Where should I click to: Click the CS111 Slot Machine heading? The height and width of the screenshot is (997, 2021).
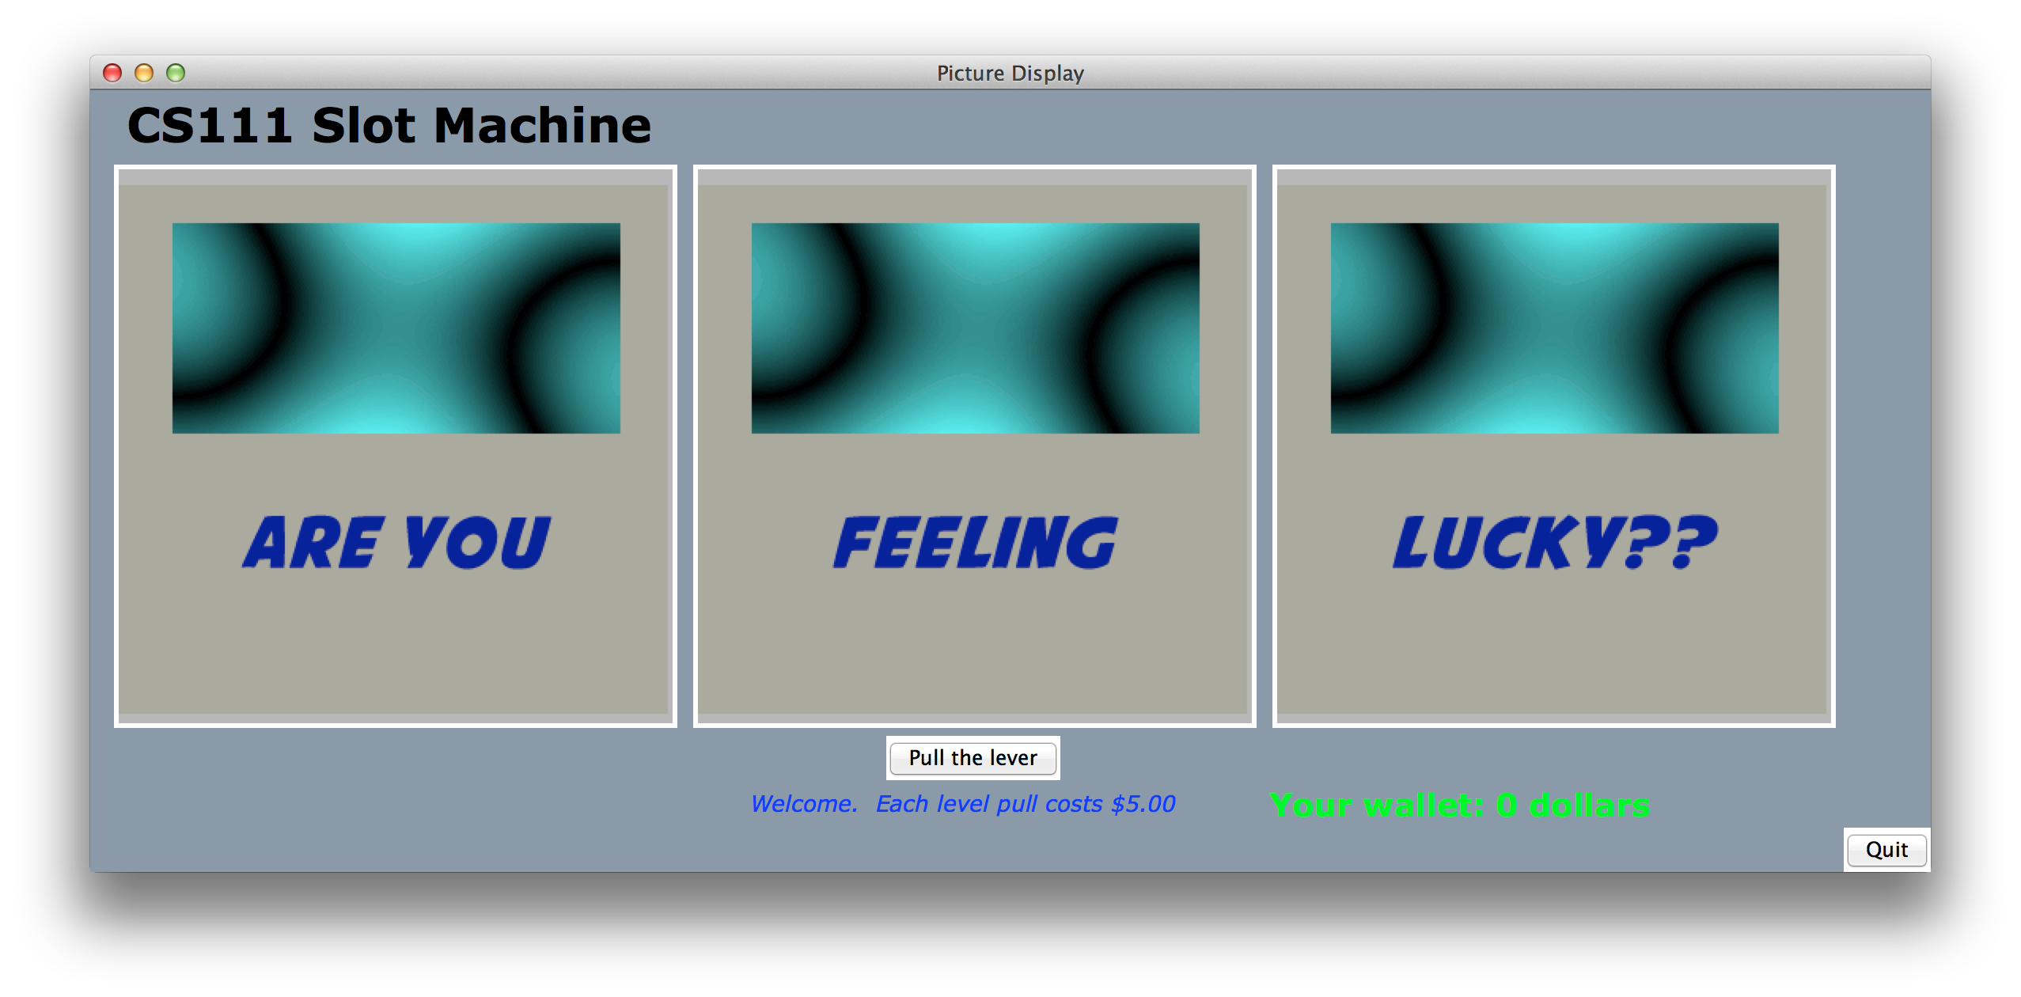389,125
